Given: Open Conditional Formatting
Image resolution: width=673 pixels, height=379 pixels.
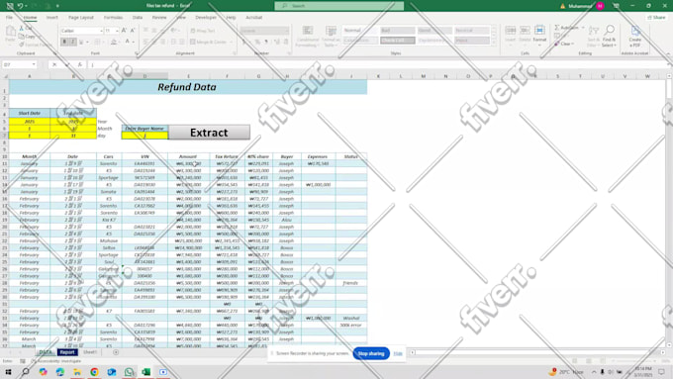Looking at the screenshot, I should [x=308, y=37].
